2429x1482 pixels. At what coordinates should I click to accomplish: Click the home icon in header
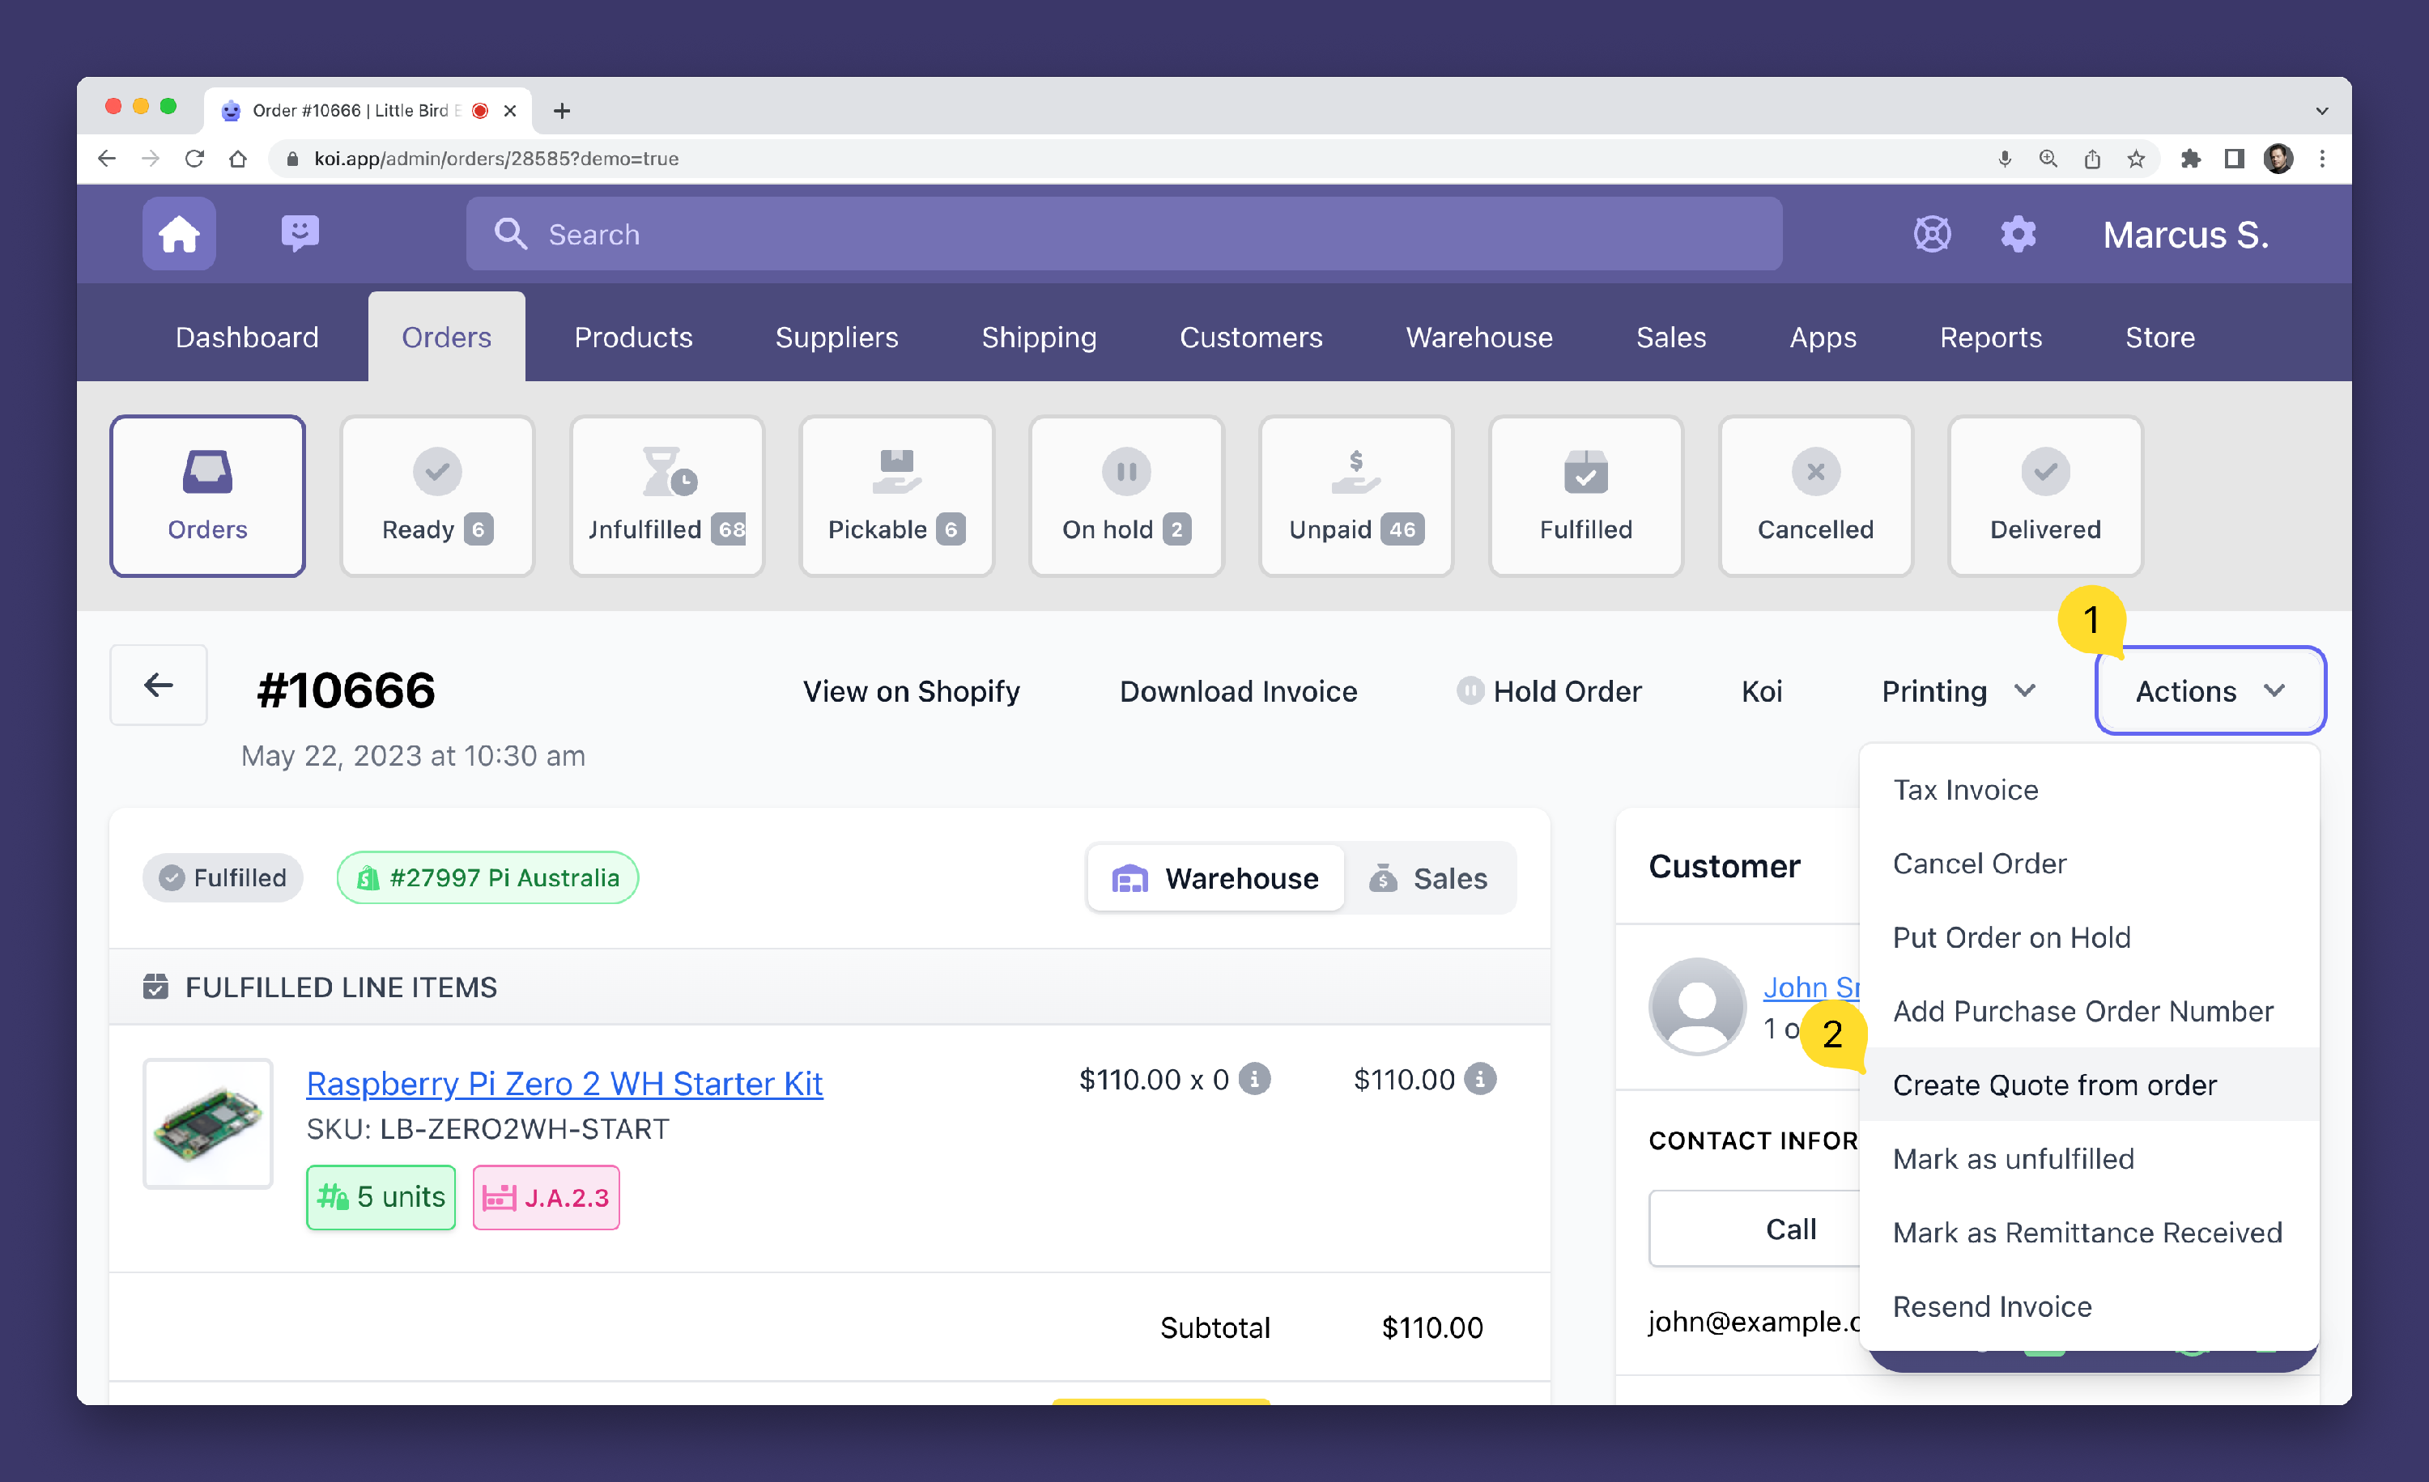(x=178, y=235)
